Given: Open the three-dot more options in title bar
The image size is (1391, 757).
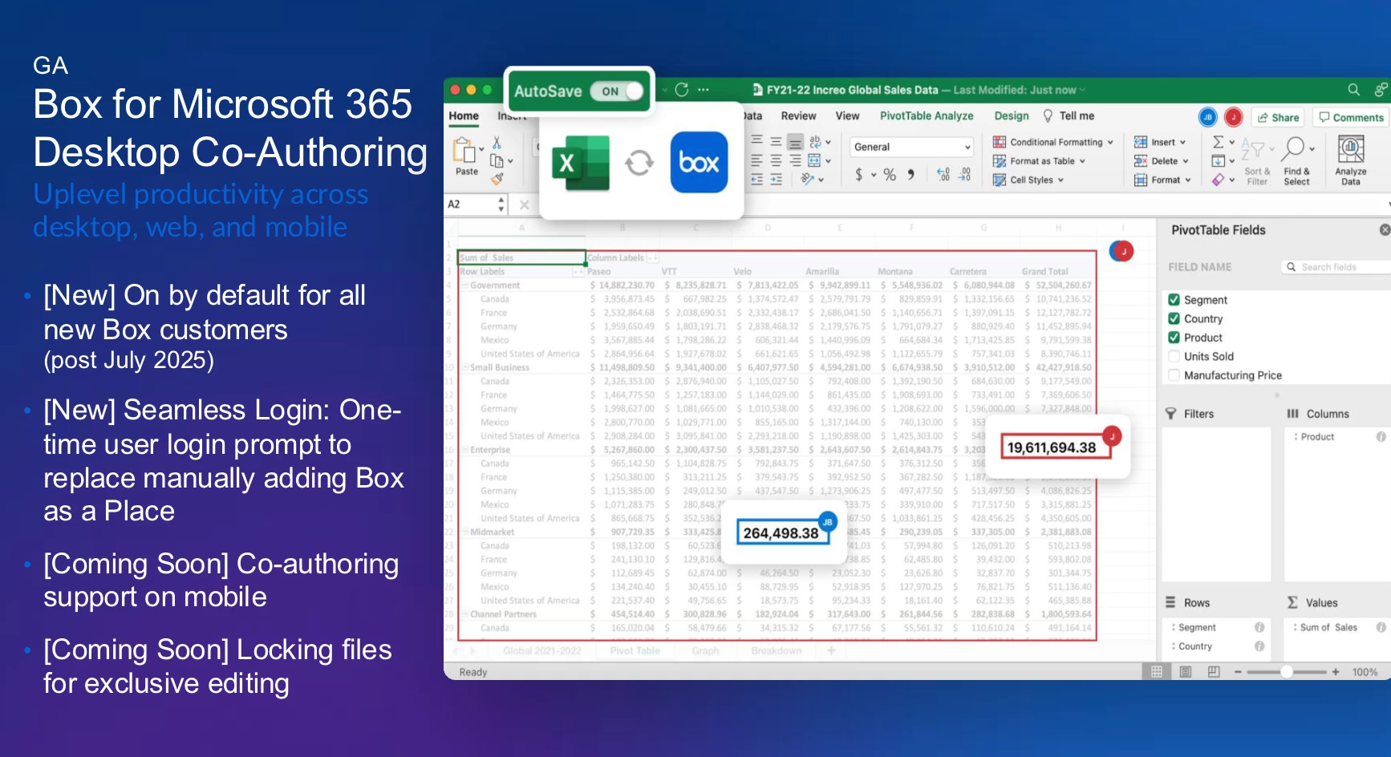Looking at the screenshot, I should 704,90.
